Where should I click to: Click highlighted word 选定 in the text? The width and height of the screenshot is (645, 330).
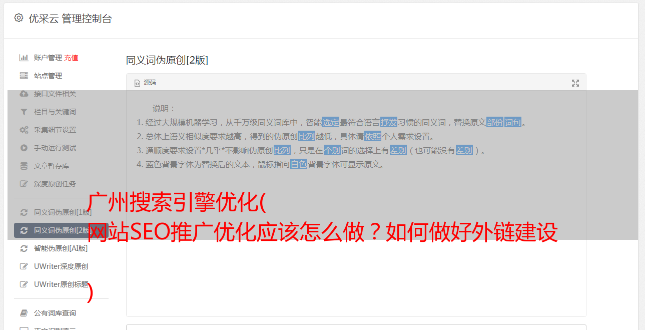coord(331,122)
